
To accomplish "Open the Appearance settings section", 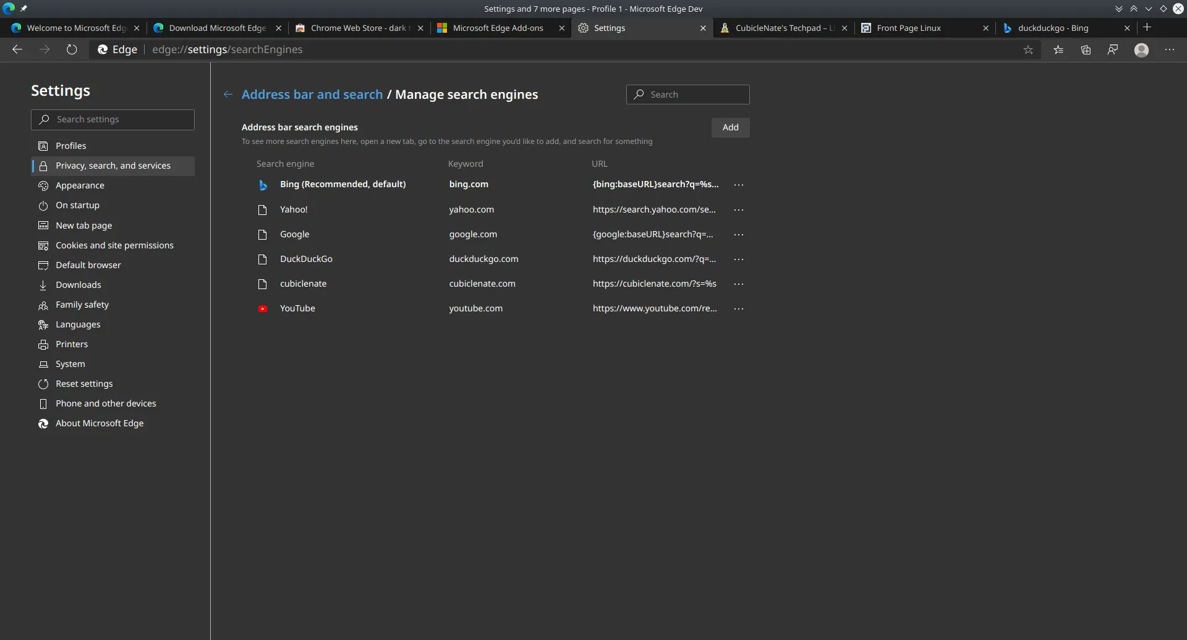I will coord(80,185).
